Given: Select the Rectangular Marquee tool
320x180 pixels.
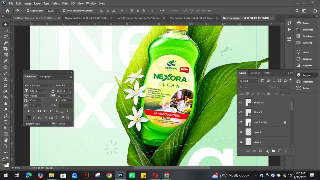Looking at the screenshot, I should click(x=5, y=30).
